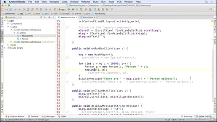Screen dimensions: 217x122
Task: Click the Open file toolbar icon
Action: point(2,9)
